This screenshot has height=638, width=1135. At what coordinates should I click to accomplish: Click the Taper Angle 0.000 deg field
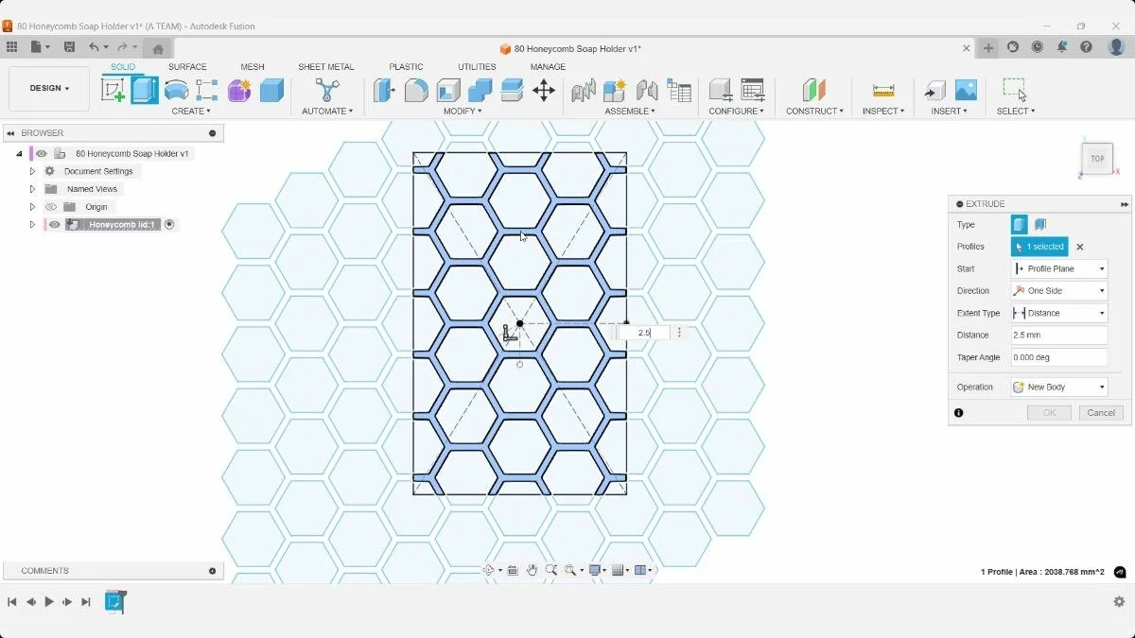pyautogui.click(x=1058, y=357)
